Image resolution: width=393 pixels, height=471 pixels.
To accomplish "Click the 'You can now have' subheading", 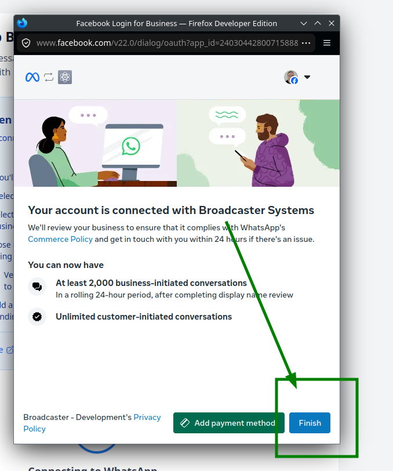I will pyautogui.click(x=65, y=265).
